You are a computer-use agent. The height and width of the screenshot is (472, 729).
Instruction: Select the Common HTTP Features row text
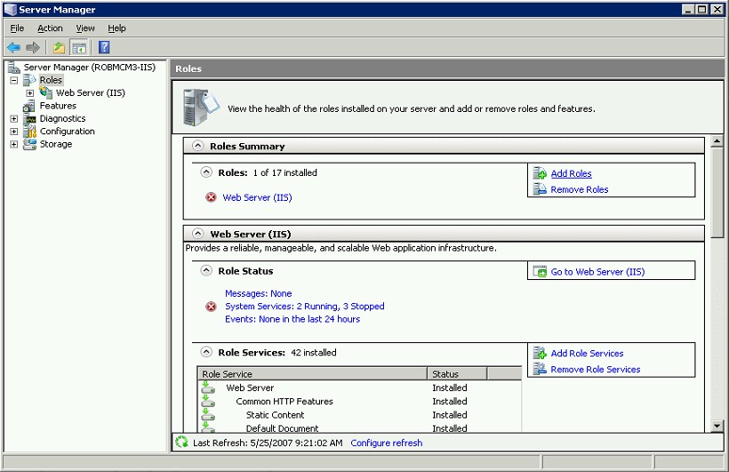(x=284, y=401)
